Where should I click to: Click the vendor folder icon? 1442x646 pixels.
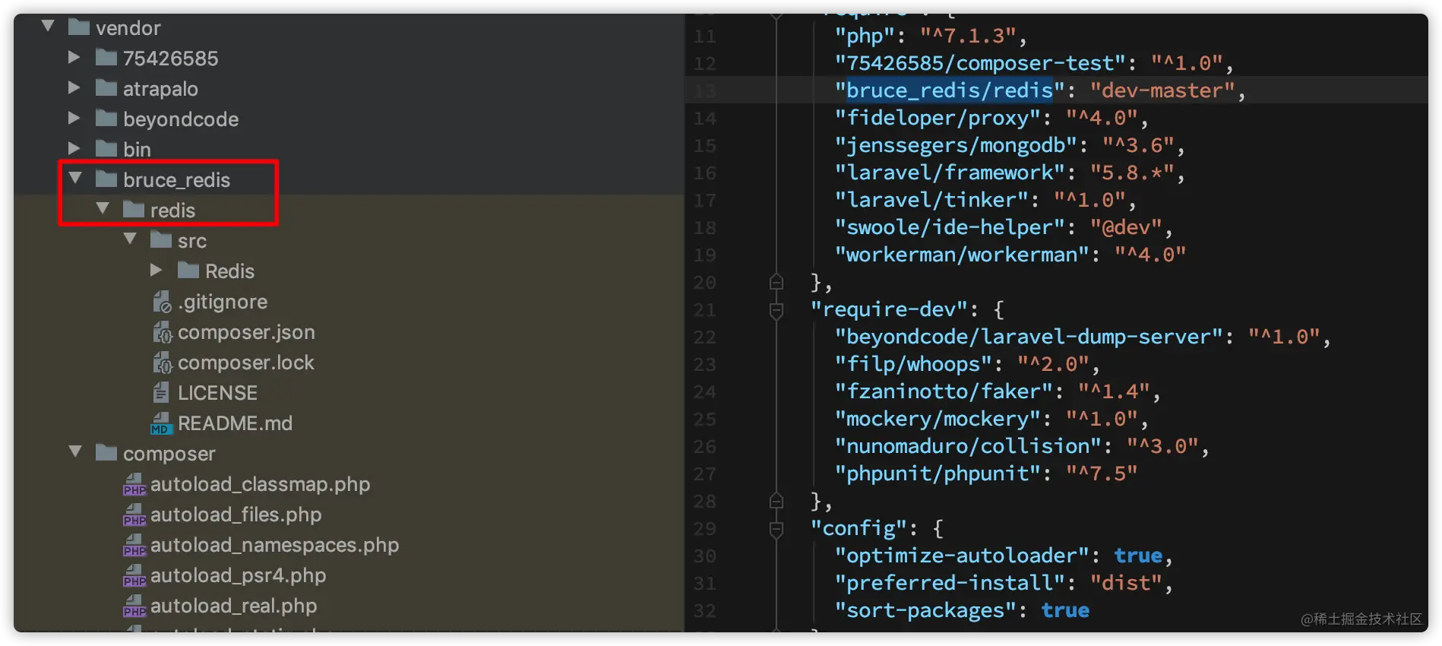[x=79, y=27]
